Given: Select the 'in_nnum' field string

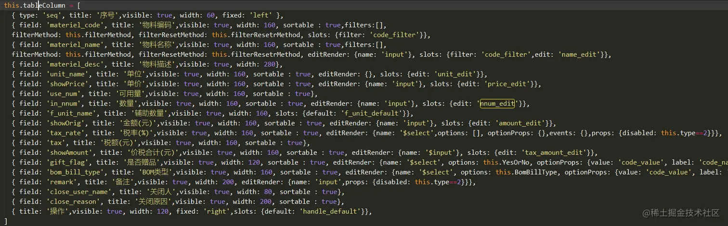Looking at the screenshot, I should click(x=65, y=104).
